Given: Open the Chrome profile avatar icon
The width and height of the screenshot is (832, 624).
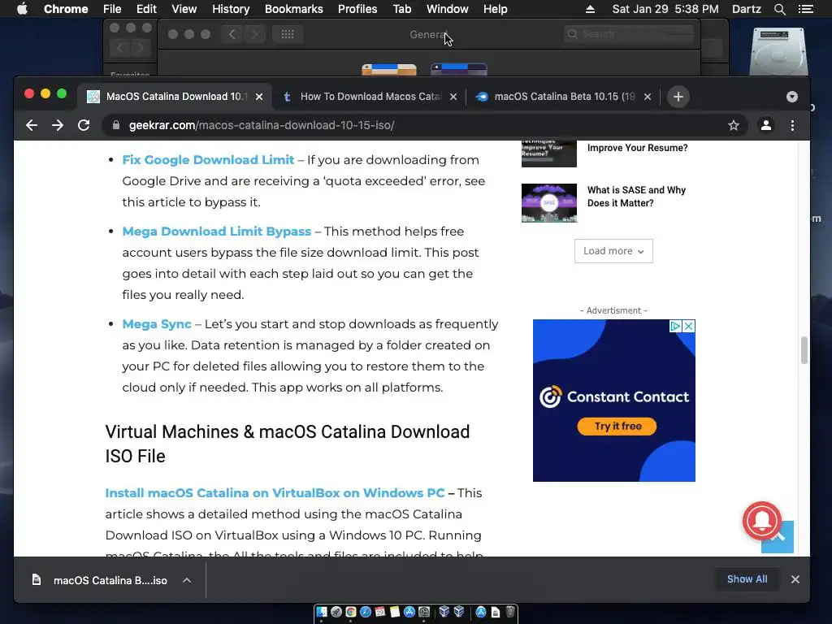Looking at the screenshot, I should 765,125.
